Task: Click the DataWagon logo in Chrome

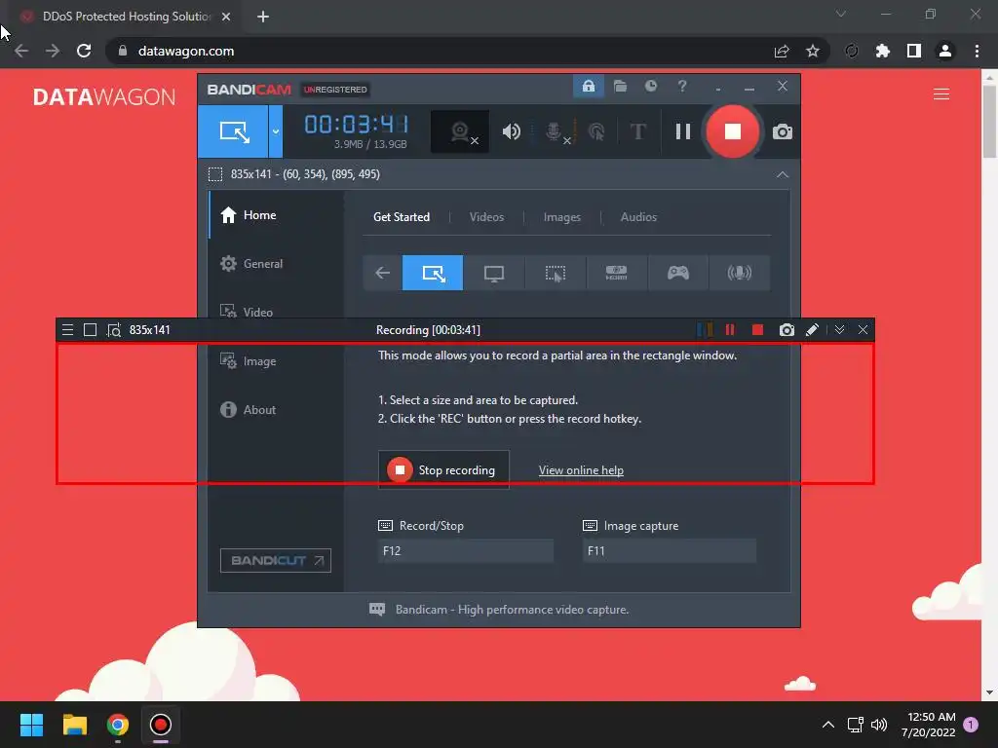Action: point(104,96)
